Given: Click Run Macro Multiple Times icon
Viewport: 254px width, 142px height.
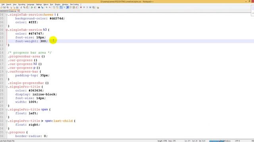Looking at the screenshot, I should pyautogui.click(x=90, y=7).
